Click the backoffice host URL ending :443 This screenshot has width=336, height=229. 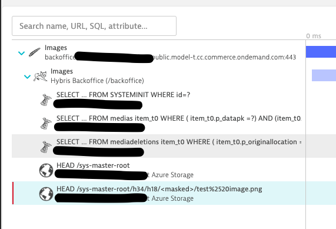[171, 57]
